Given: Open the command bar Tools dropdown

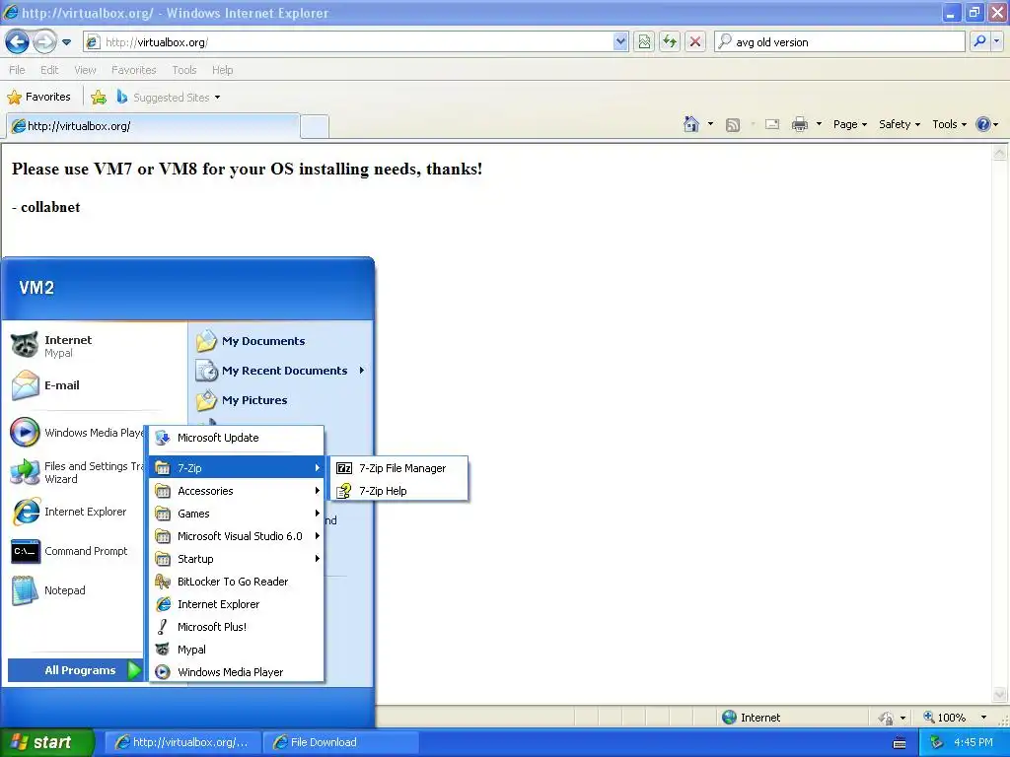Looking at the screenshot, I should [950, 124].
